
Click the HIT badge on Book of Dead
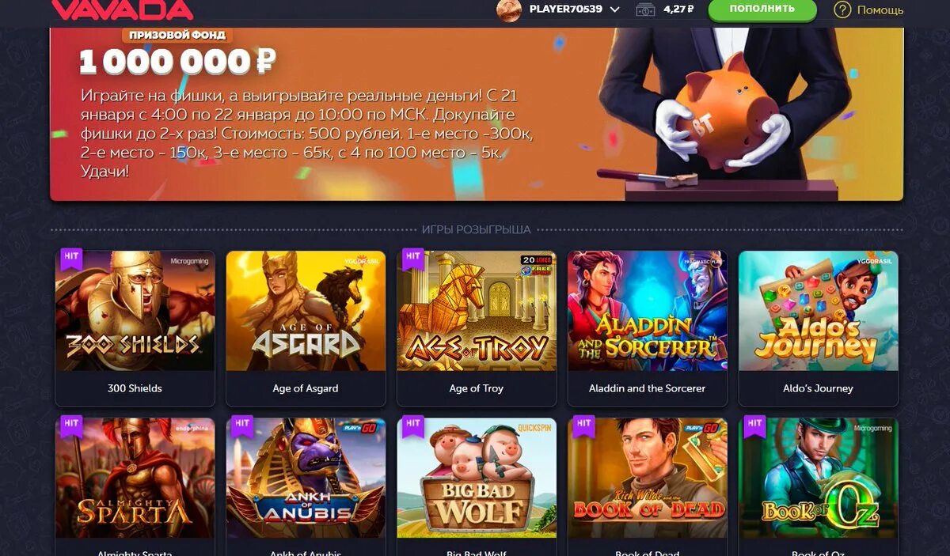(583, 425)
